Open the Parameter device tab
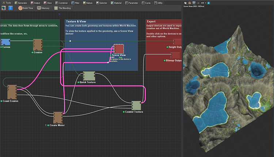Image resolution: width=274 pixels, height=157 pixels. pyautogui.click(x=132, y=3)
